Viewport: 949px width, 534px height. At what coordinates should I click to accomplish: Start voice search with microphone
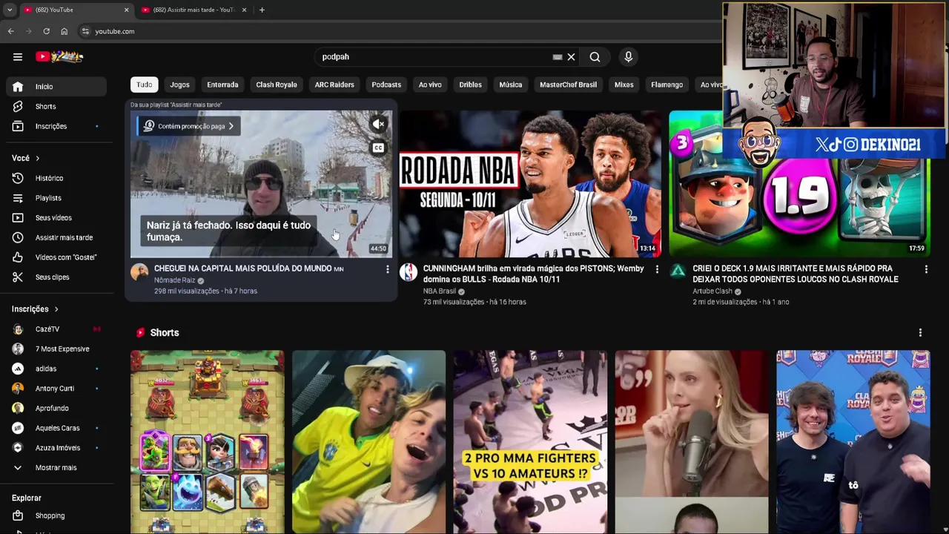628,56
